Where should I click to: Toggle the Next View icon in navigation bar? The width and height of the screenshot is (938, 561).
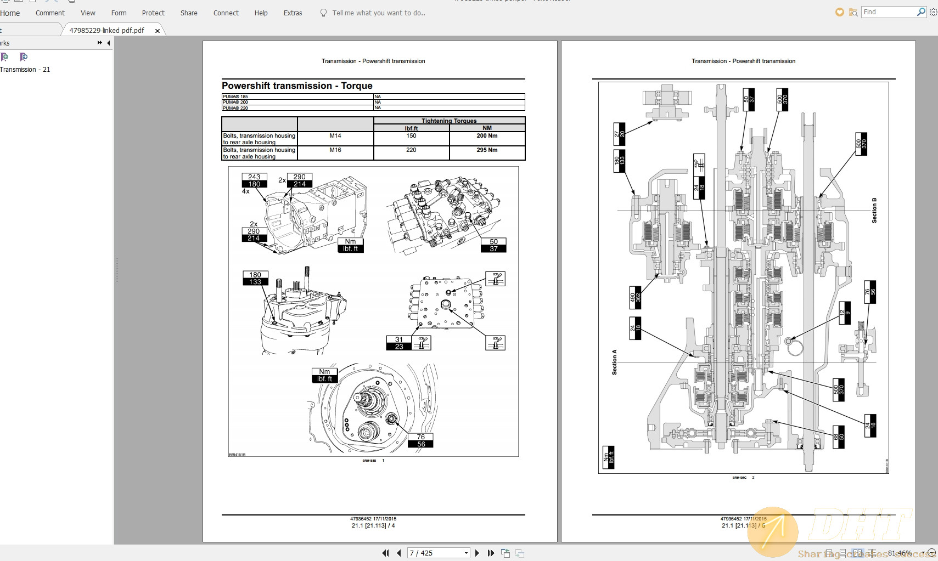pyautogui.click(x=519, y=553)
